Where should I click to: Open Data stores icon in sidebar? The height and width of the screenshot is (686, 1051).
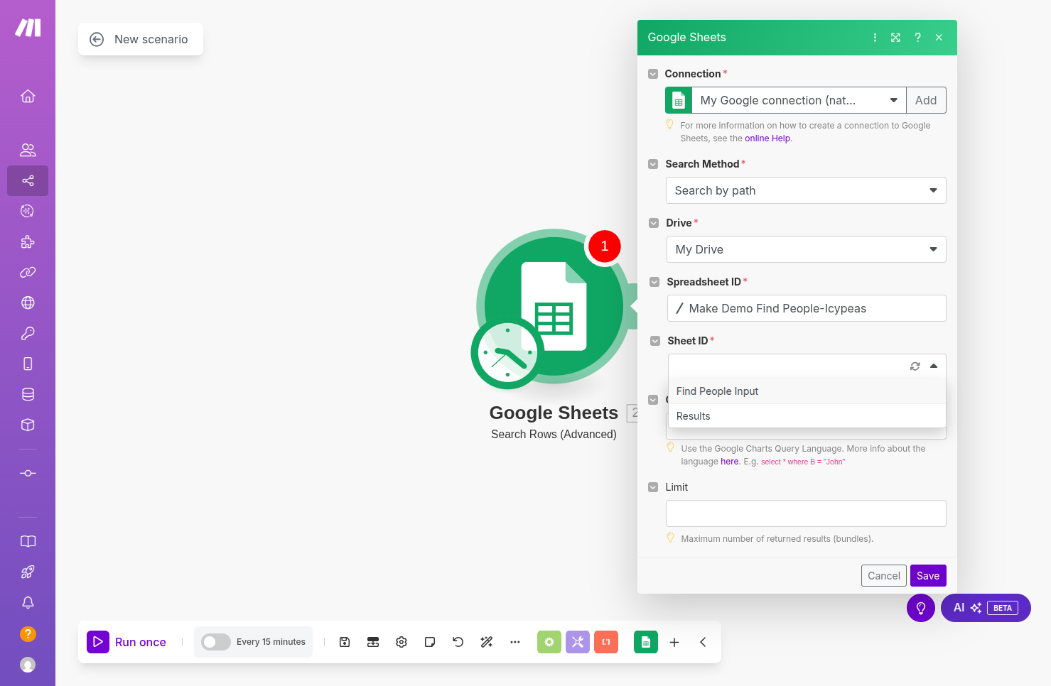[x=28, y=394]
